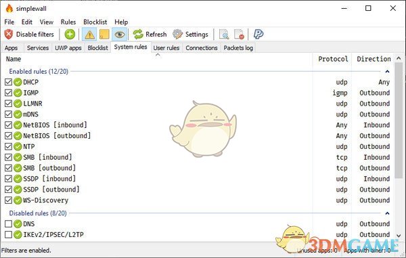Open the Blocklist menu
Viewport: 406px width, 258px height.
95,22
